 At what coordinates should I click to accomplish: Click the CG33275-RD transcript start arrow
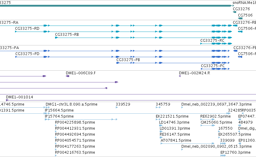click(16, 32)
